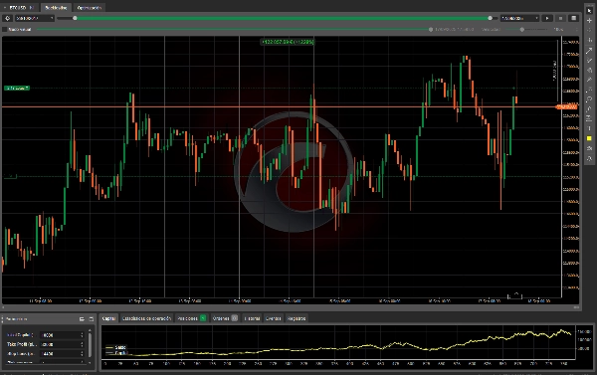This screenshot has width=597, height=375.
Task: Click the green profit label atop chart
Action: [x=288, y=42]
